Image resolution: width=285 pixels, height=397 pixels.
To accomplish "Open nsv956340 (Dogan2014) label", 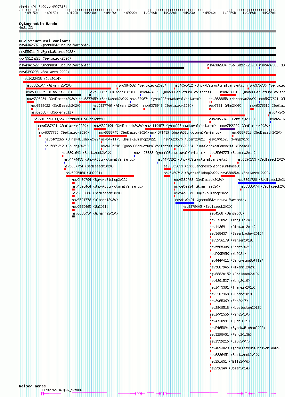I will coord(230,368).
